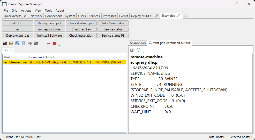The height and width of the screenshot is (140, 255).
Task: Click 'Total hosts: 1 - Selected hosts: 1' status
Action: 231,137
